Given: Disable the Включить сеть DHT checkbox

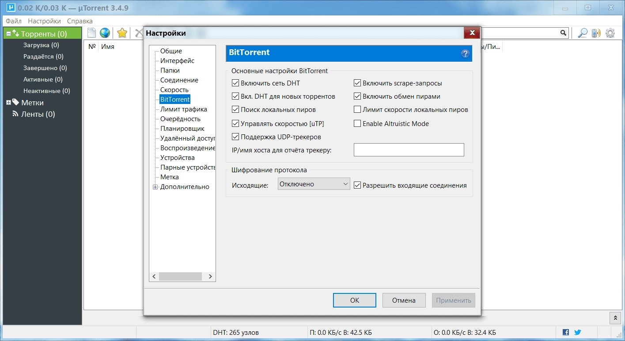Looking at the screenshot, I should [235, 83].
